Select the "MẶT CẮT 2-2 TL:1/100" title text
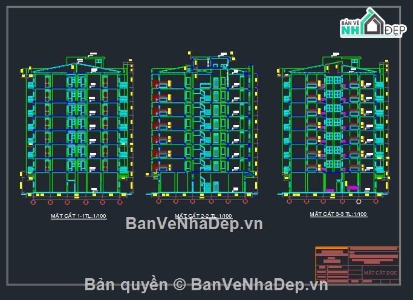The height and width of the screenshot is (300, 413). click(x=203, y=216)
